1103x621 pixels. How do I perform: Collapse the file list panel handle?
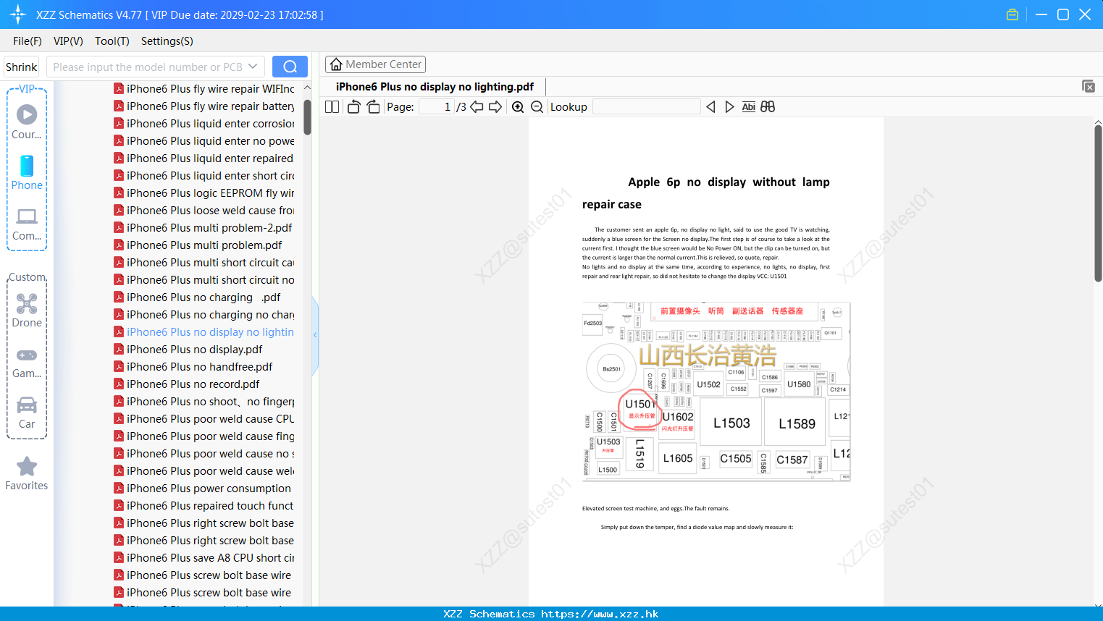tap(315, 335)
